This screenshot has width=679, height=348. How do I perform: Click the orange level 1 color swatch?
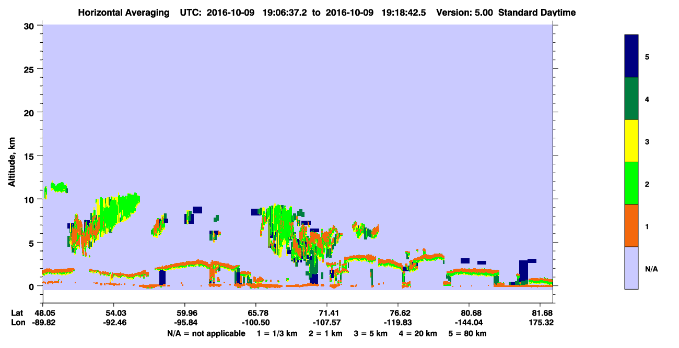[631, 225]
